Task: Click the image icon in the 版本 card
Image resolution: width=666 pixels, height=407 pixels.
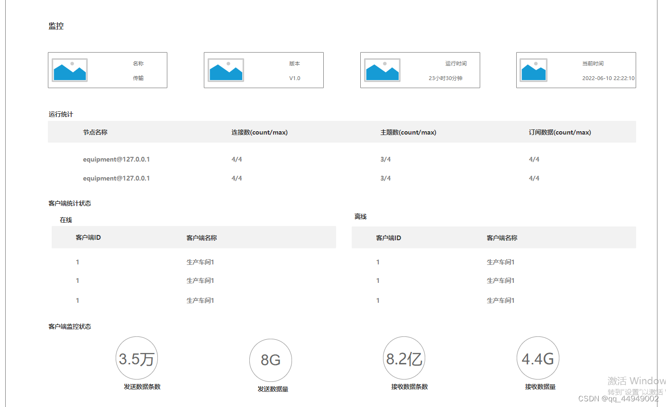Action: coord(226,70)
